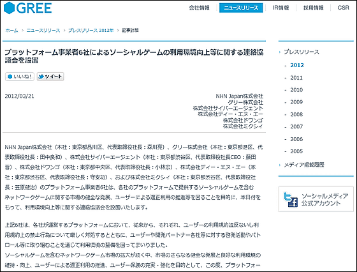The height and width of the screenshot is (272, 357).
Task: Open the プレスリリース sidebar link
Action: click(x=302, y=52)
